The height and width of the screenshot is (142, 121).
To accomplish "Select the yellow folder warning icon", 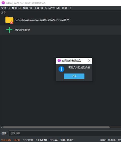I will click(x=9, y=20).
